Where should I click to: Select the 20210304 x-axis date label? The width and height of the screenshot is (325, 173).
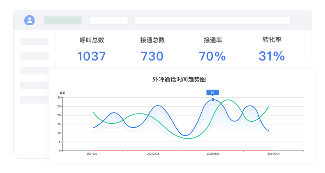pos(273,154)
